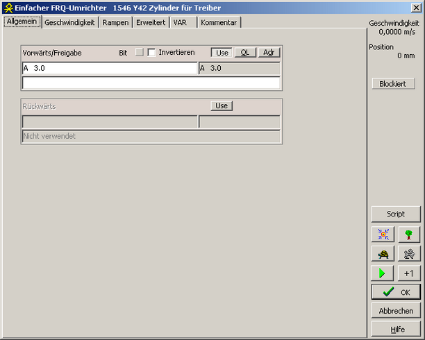Click the Vorwärts address field containing A 3.0
Viewport: 425px width, 340px height.
coord(110,69)
